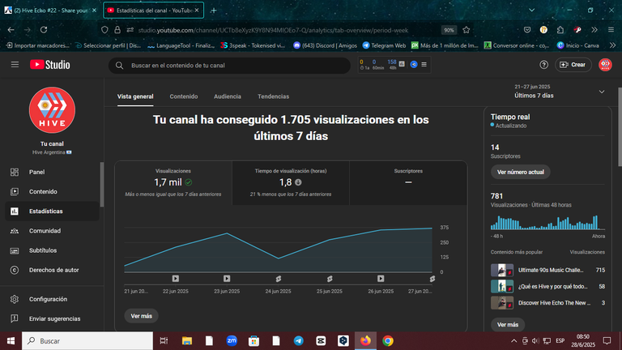The image size is (622, 350).
Task: Click Ver más below the chart
Action: pyautogui.click(x=141, y=316)
